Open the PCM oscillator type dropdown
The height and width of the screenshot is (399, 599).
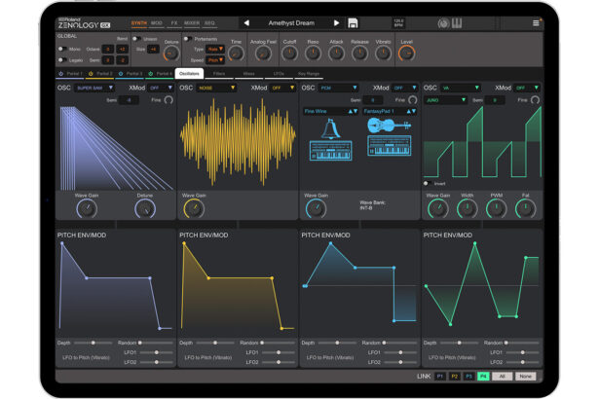(x=339, y=88)
